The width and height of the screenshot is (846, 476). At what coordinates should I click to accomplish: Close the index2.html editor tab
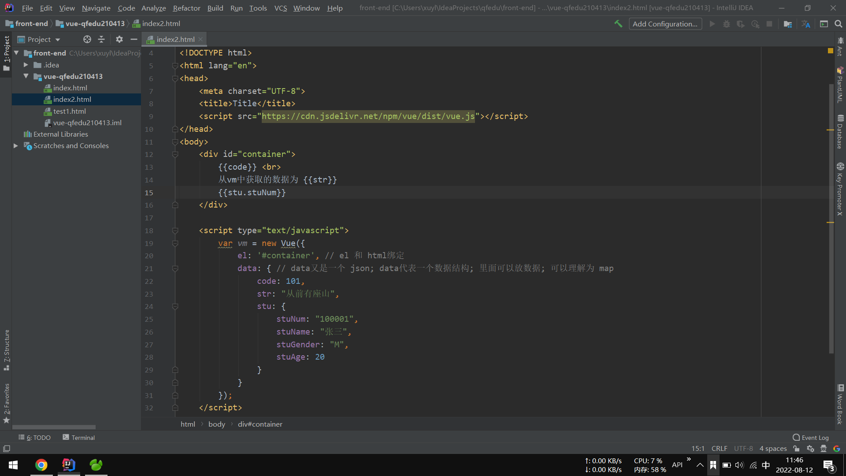coord(200,39)
